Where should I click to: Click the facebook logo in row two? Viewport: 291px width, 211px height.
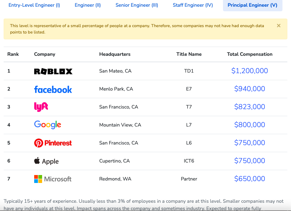coord(53,89)
